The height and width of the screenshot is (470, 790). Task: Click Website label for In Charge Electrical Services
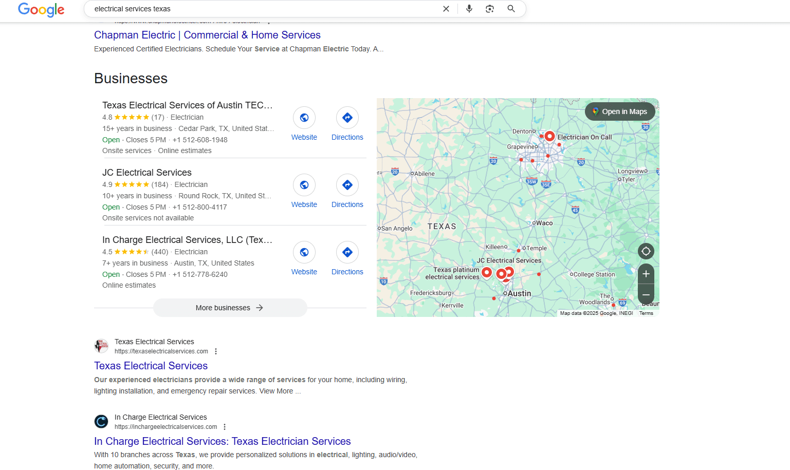pos(304,272)
